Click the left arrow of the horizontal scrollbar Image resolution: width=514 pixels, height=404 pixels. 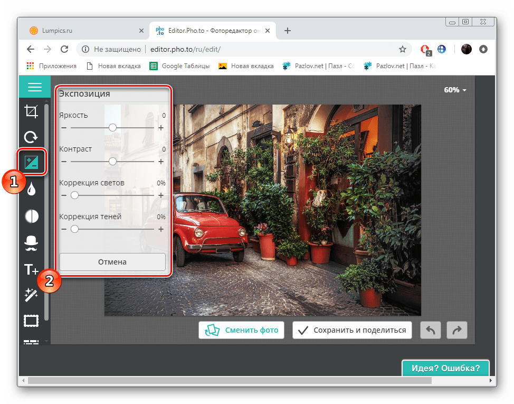[x=23, y=380]
